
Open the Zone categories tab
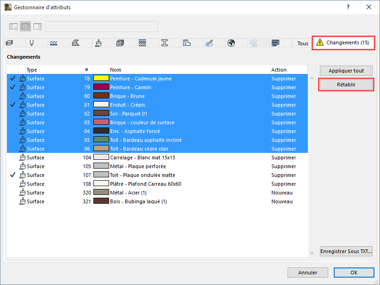(187, 43)
